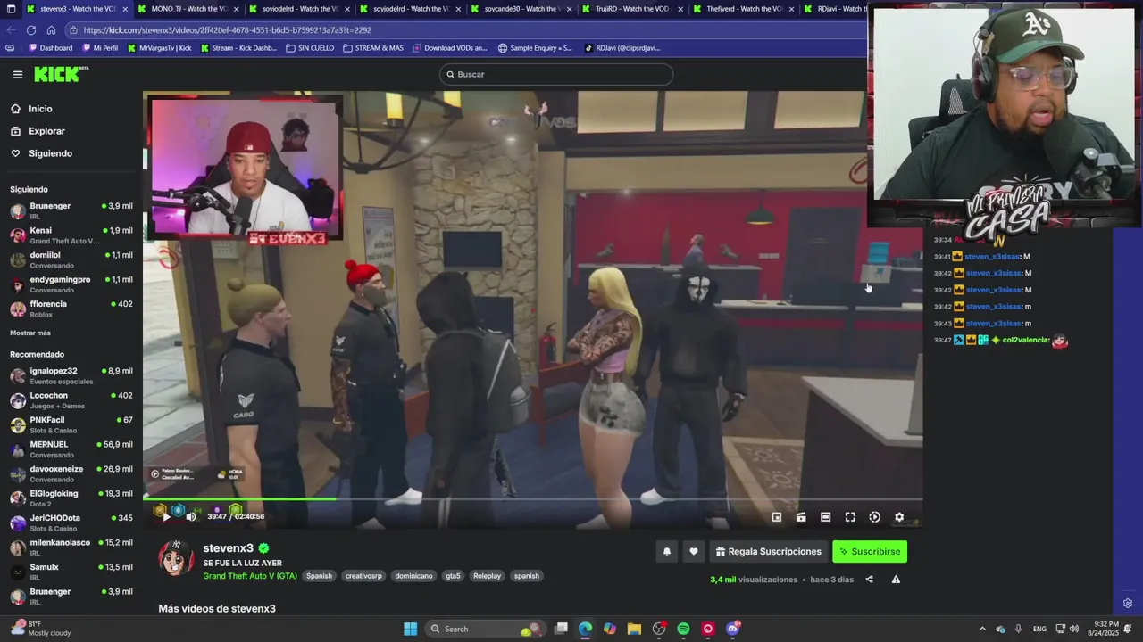Open Spotify from taskbar

[x=683, y=629]
